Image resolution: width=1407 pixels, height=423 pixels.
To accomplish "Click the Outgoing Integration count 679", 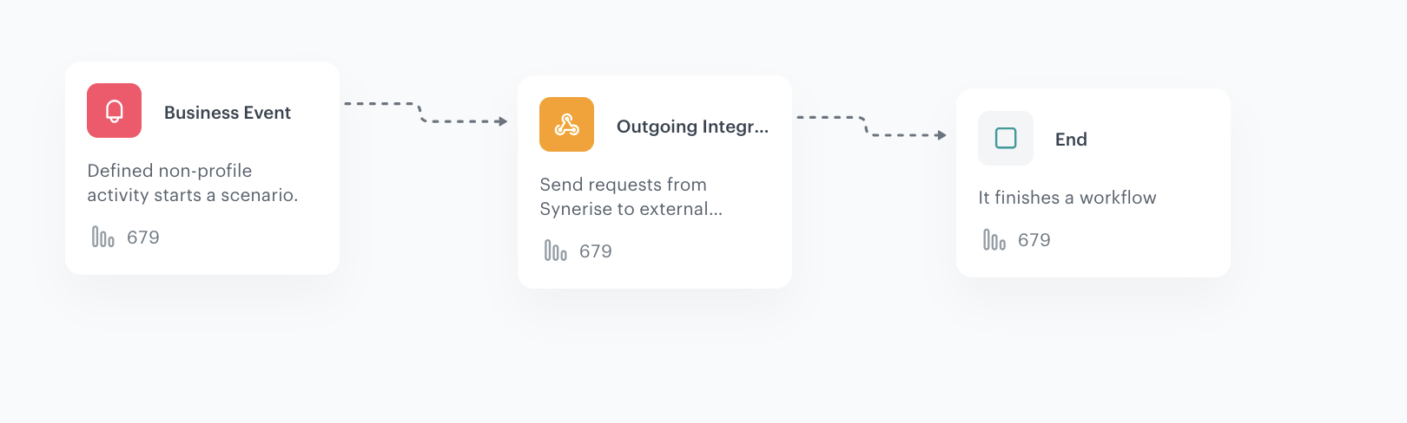I will pyautogui.click(x=596, y=251).
